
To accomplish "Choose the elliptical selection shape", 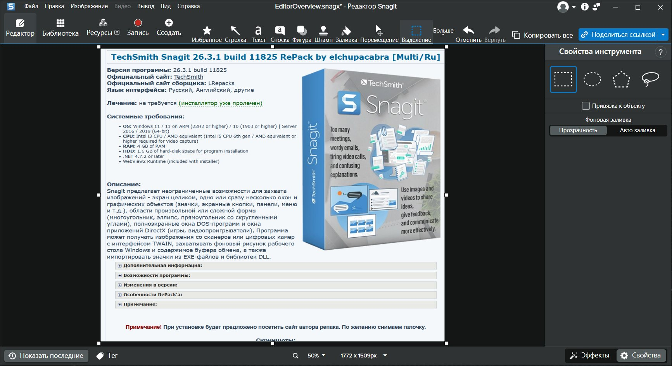I will point(592,79).
